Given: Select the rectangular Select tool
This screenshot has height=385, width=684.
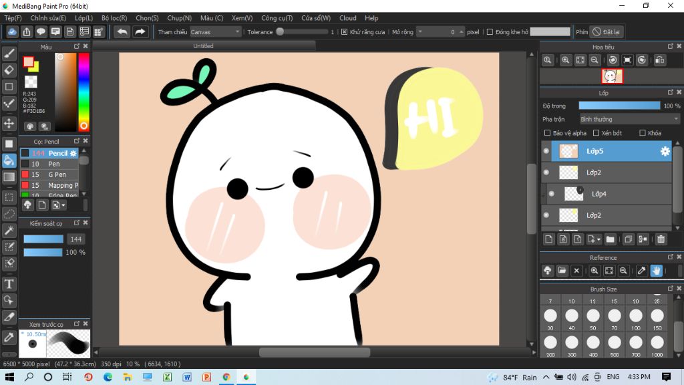Looking at the screenshot, I should pyautogui.click(x=9, y=197).
